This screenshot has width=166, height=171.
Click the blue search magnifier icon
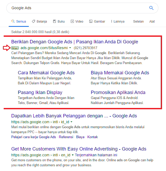151,8
